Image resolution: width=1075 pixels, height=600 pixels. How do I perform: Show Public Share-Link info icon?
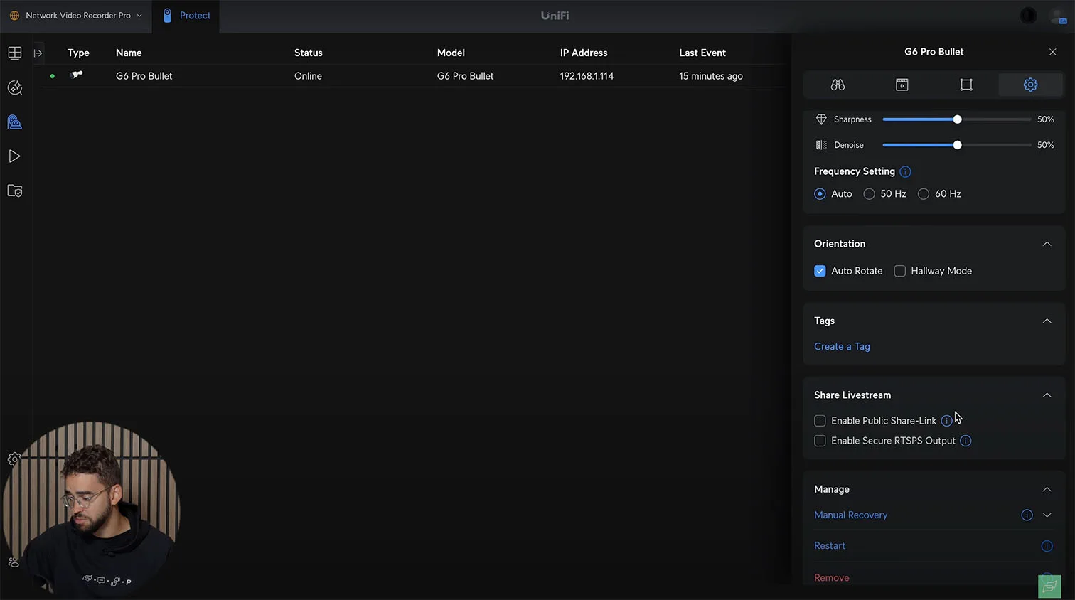tap(946, 421)
